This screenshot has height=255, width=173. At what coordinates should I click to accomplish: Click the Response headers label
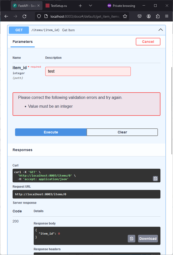47,249
